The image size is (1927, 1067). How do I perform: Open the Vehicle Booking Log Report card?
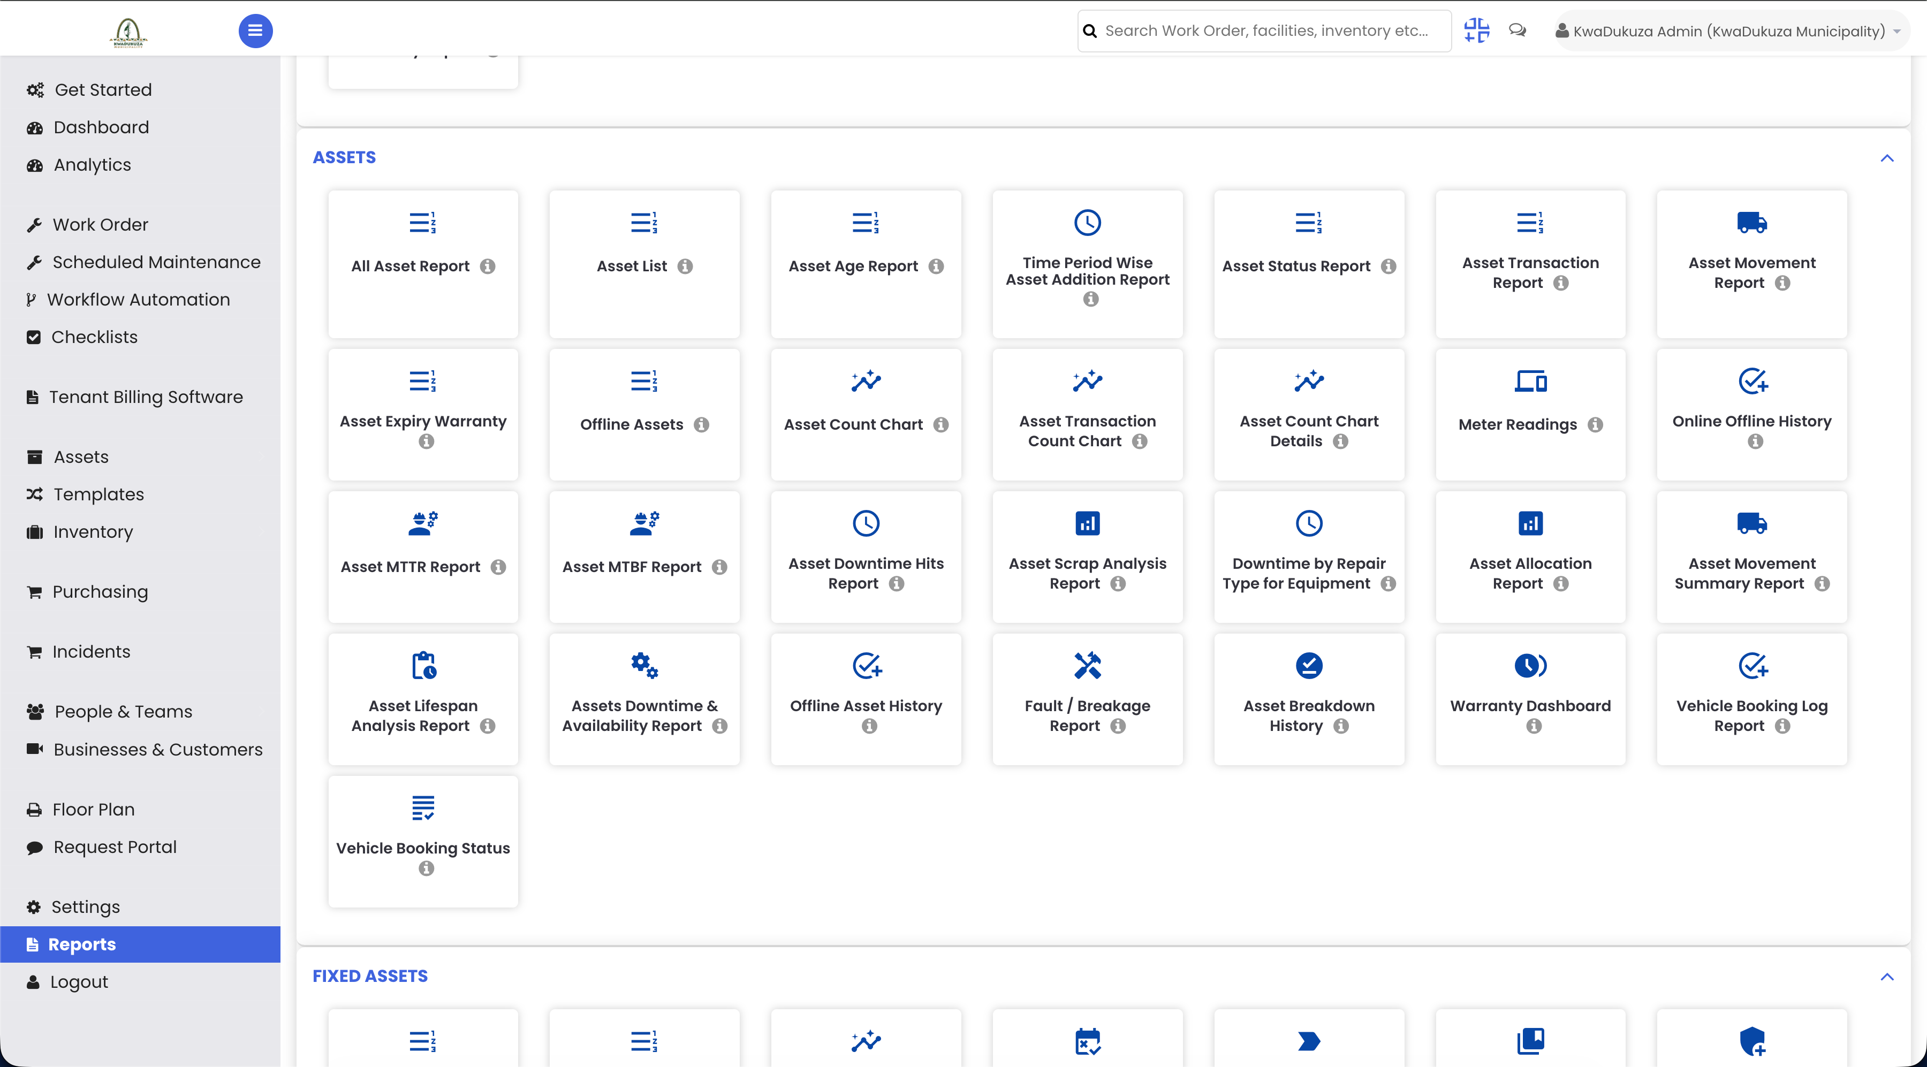[1751, 699]
